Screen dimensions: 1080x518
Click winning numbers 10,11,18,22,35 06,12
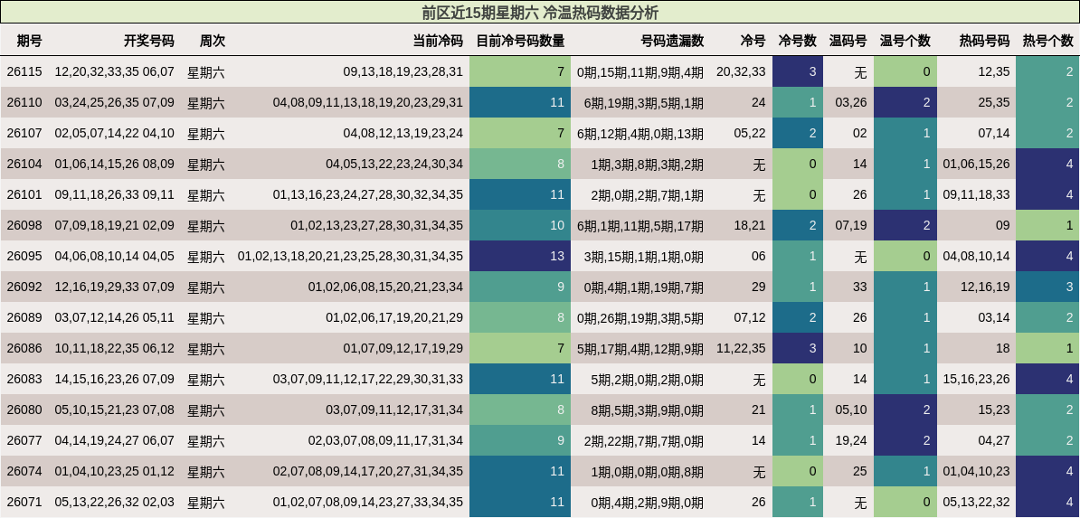point(114,349)
